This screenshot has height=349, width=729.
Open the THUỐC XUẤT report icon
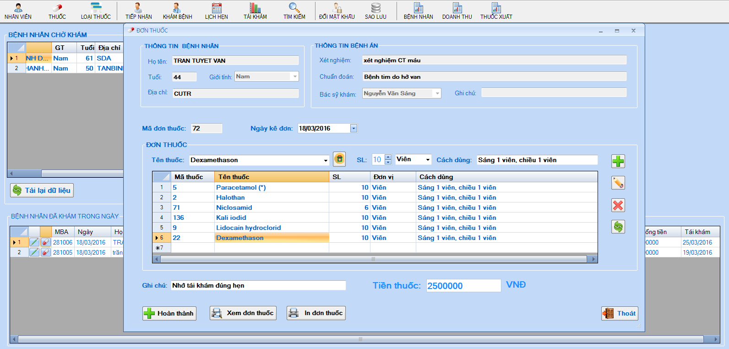coord(496,11)
